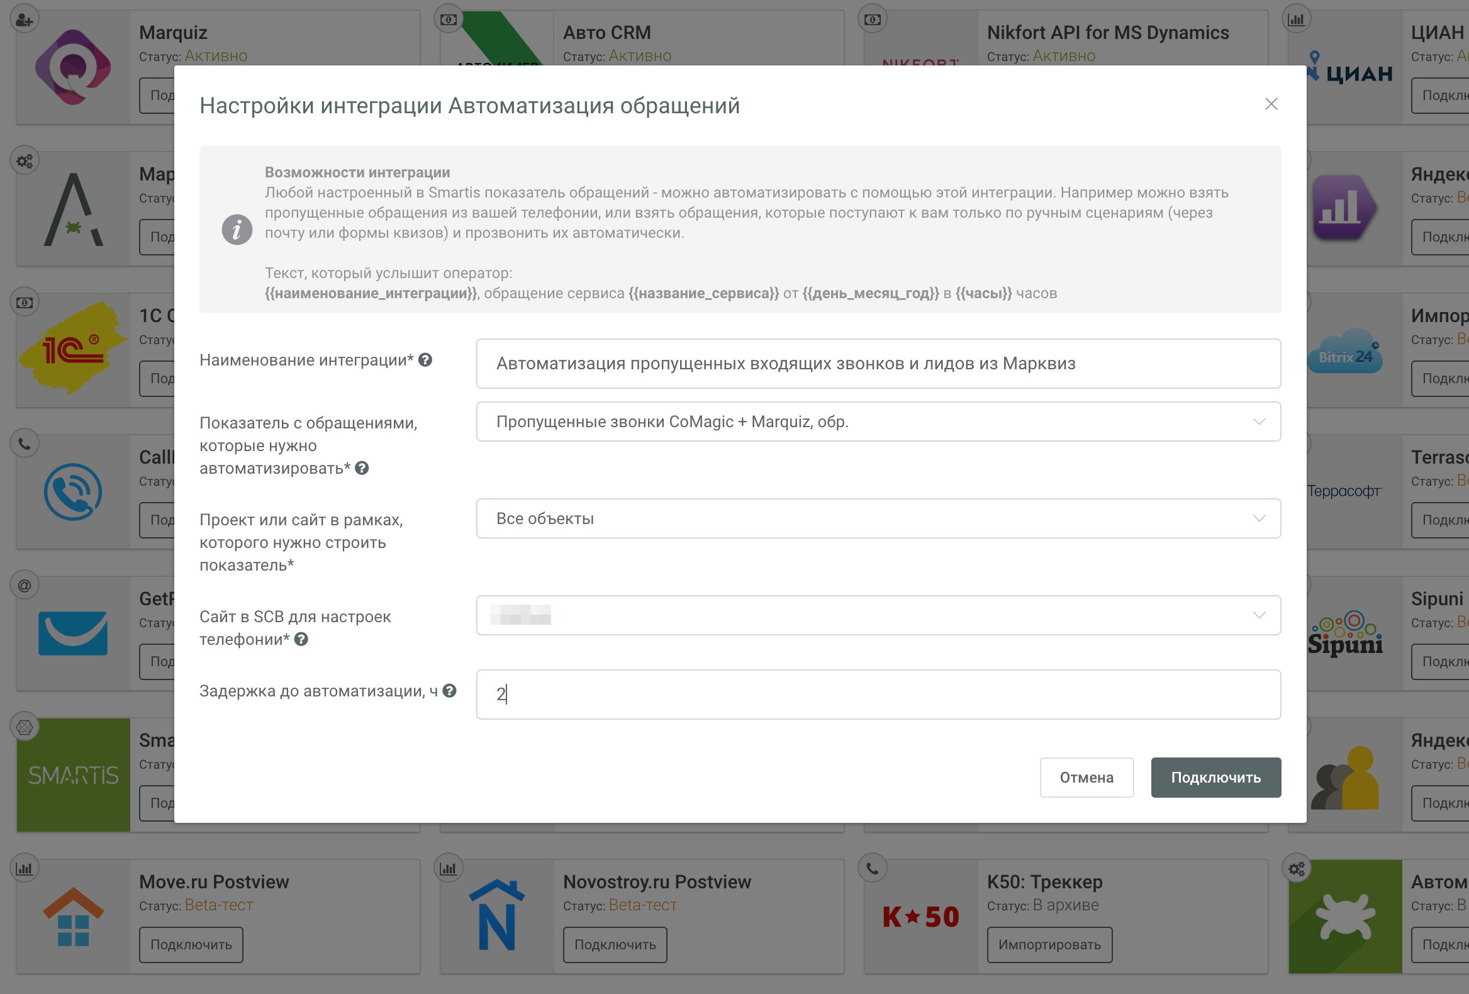
Task: Click the Marquiz logo thumbnail
Action: (x=74, y=67)
